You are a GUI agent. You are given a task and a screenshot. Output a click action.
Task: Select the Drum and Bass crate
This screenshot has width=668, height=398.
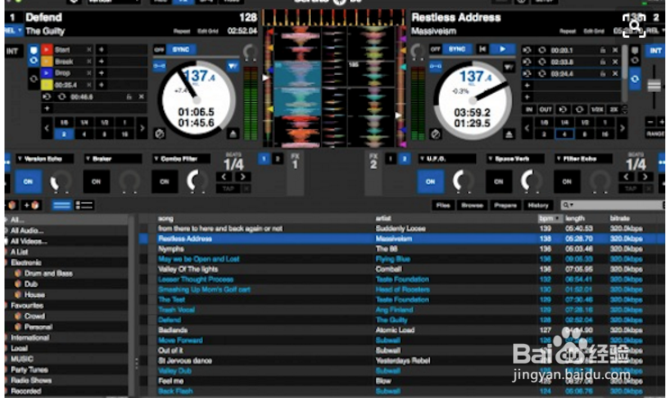coord(48,273)
